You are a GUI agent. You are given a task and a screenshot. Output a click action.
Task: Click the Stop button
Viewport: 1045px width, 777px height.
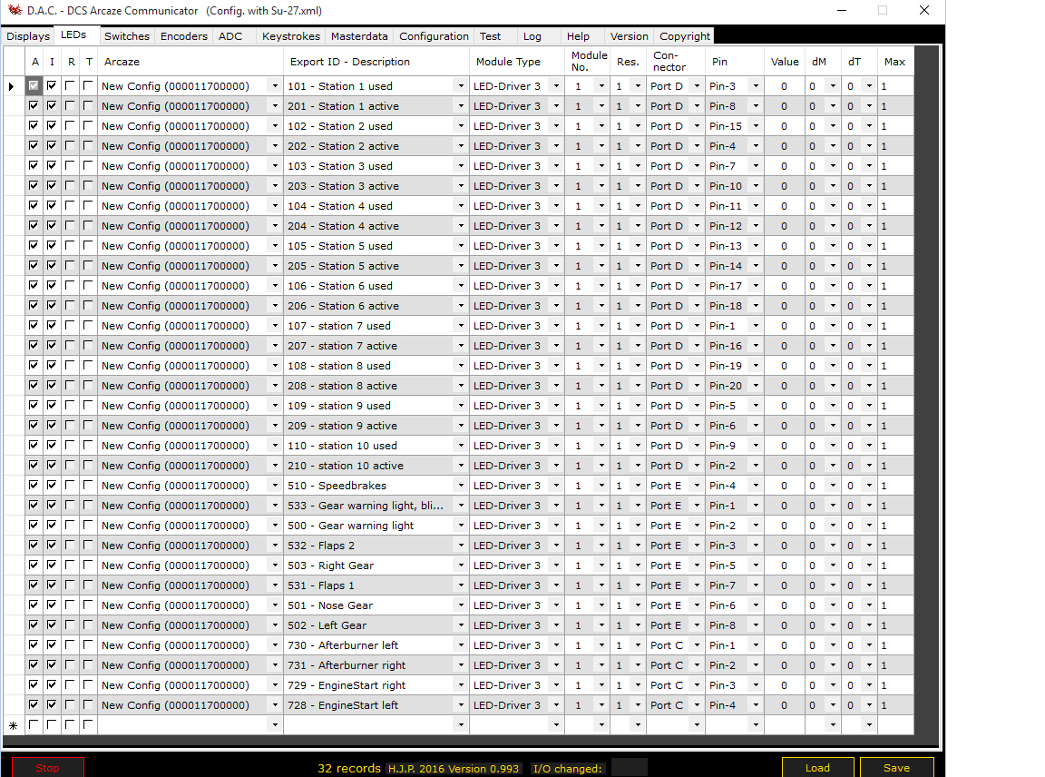pyautogui.click(x=47, y=768)
